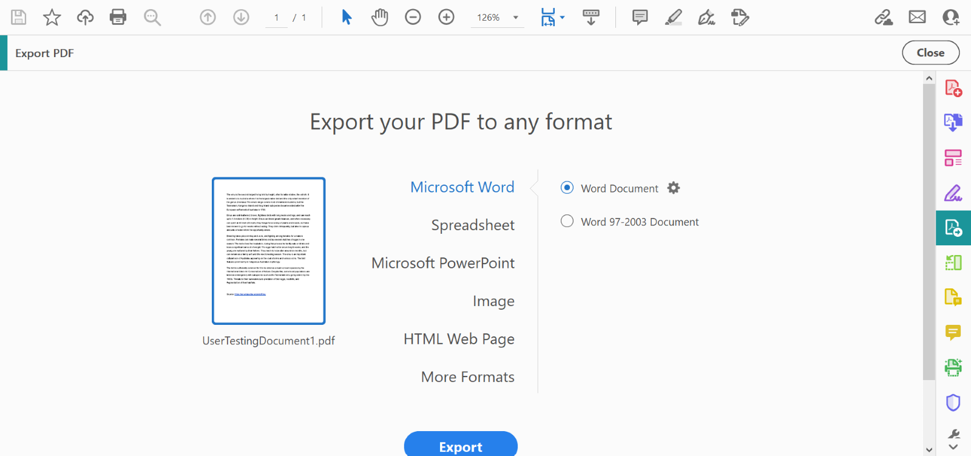The image size is (971, 456).
Task: Open Organize Pages pink sidebar icon
Action: pyautogui.click(x=953, y=158)
